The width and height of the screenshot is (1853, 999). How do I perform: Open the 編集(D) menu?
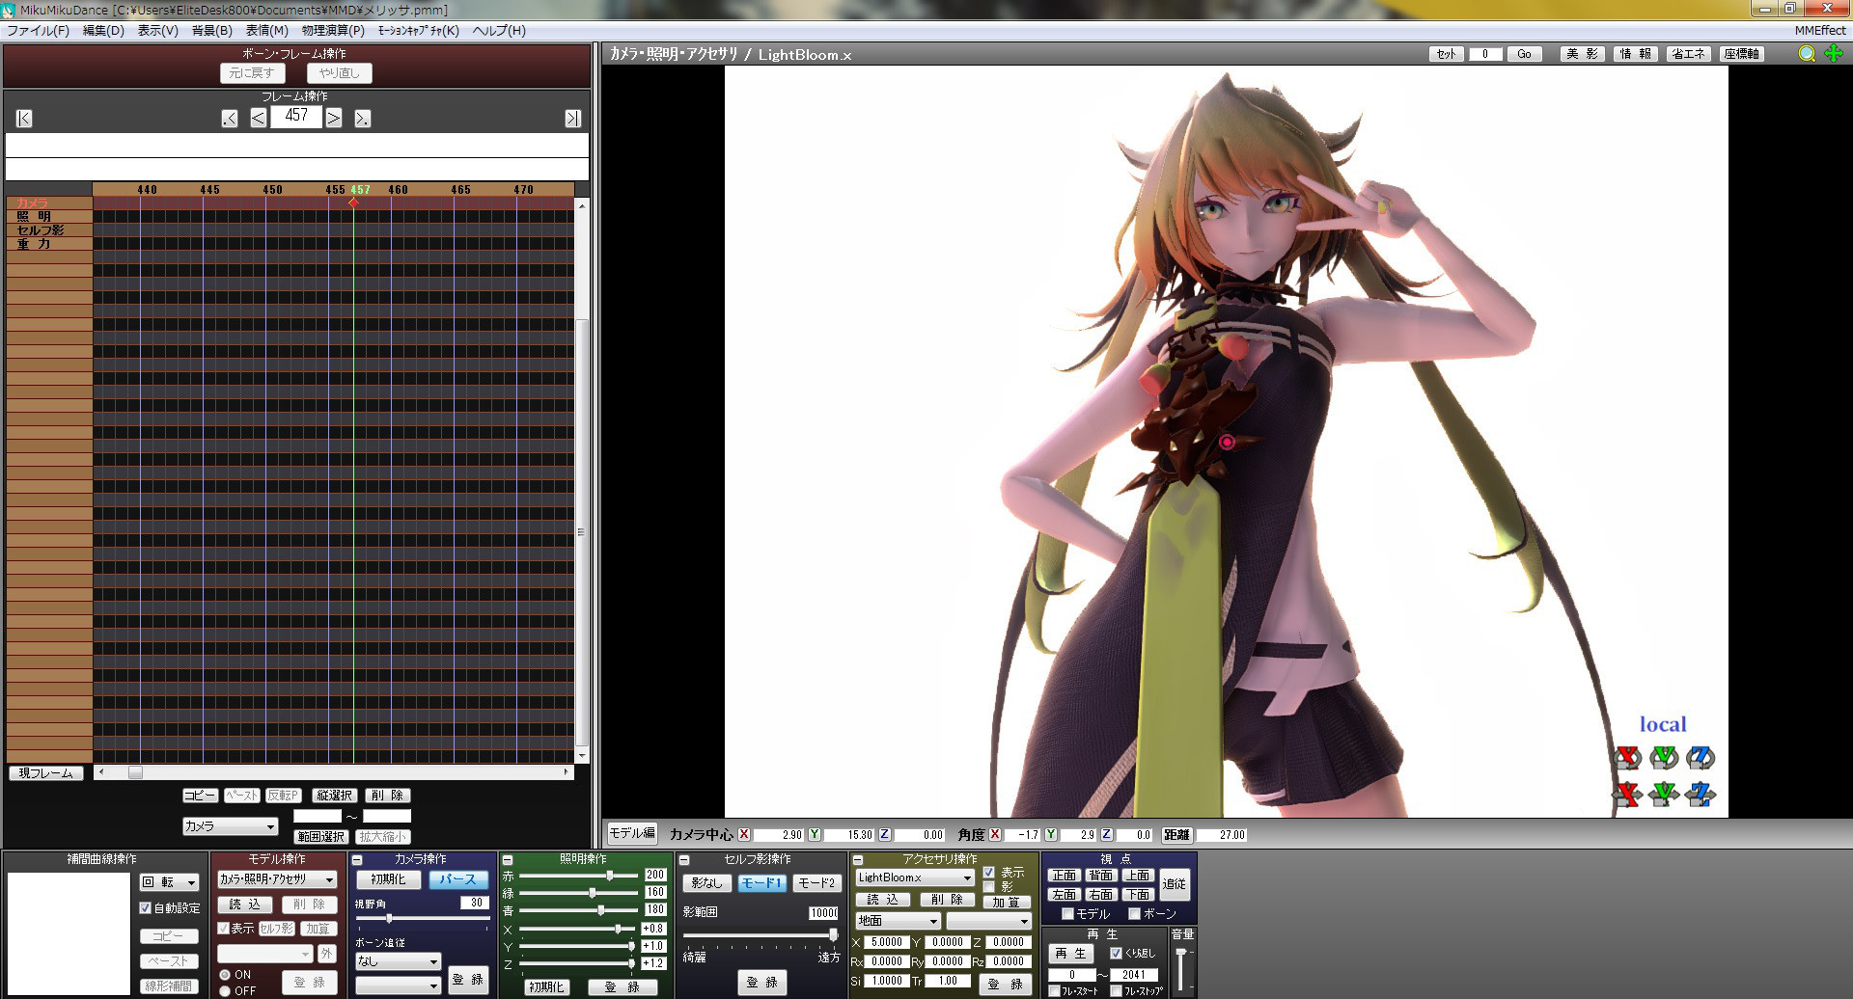point(103,31)
